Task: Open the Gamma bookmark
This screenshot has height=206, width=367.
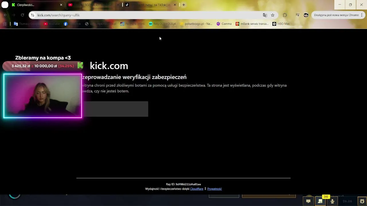Action: [x=224, y=24]
